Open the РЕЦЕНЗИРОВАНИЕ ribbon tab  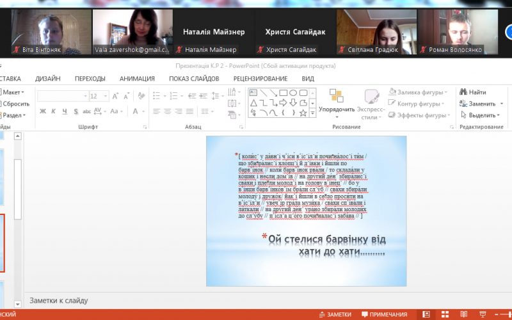260,79
